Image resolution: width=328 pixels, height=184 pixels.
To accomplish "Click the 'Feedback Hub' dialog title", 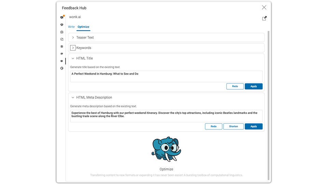I will (74, 8).
